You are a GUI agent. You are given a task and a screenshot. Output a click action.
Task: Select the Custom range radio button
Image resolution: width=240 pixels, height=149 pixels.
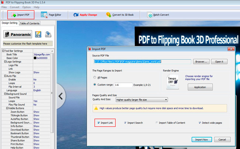coord(95,85)
